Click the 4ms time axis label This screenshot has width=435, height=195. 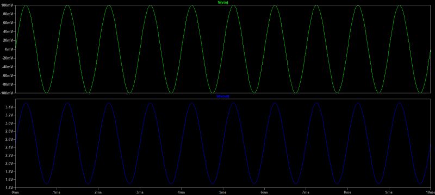181,192
